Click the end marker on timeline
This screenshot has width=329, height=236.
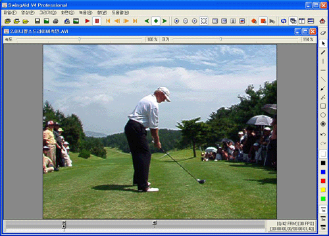coord(155,224)
